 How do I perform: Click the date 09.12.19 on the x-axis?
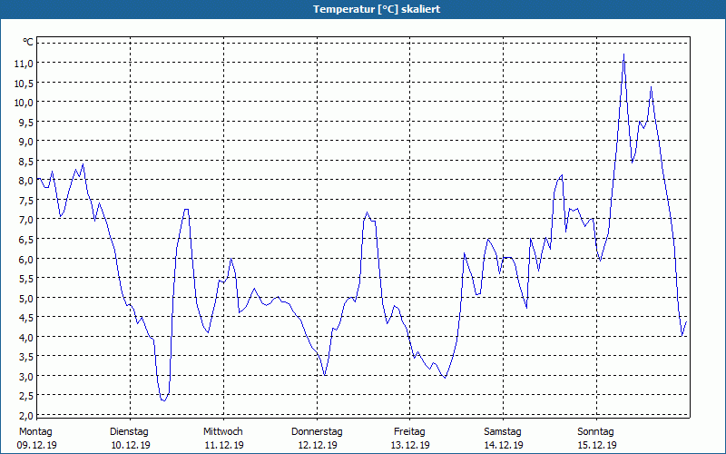(x=36, y=445)
